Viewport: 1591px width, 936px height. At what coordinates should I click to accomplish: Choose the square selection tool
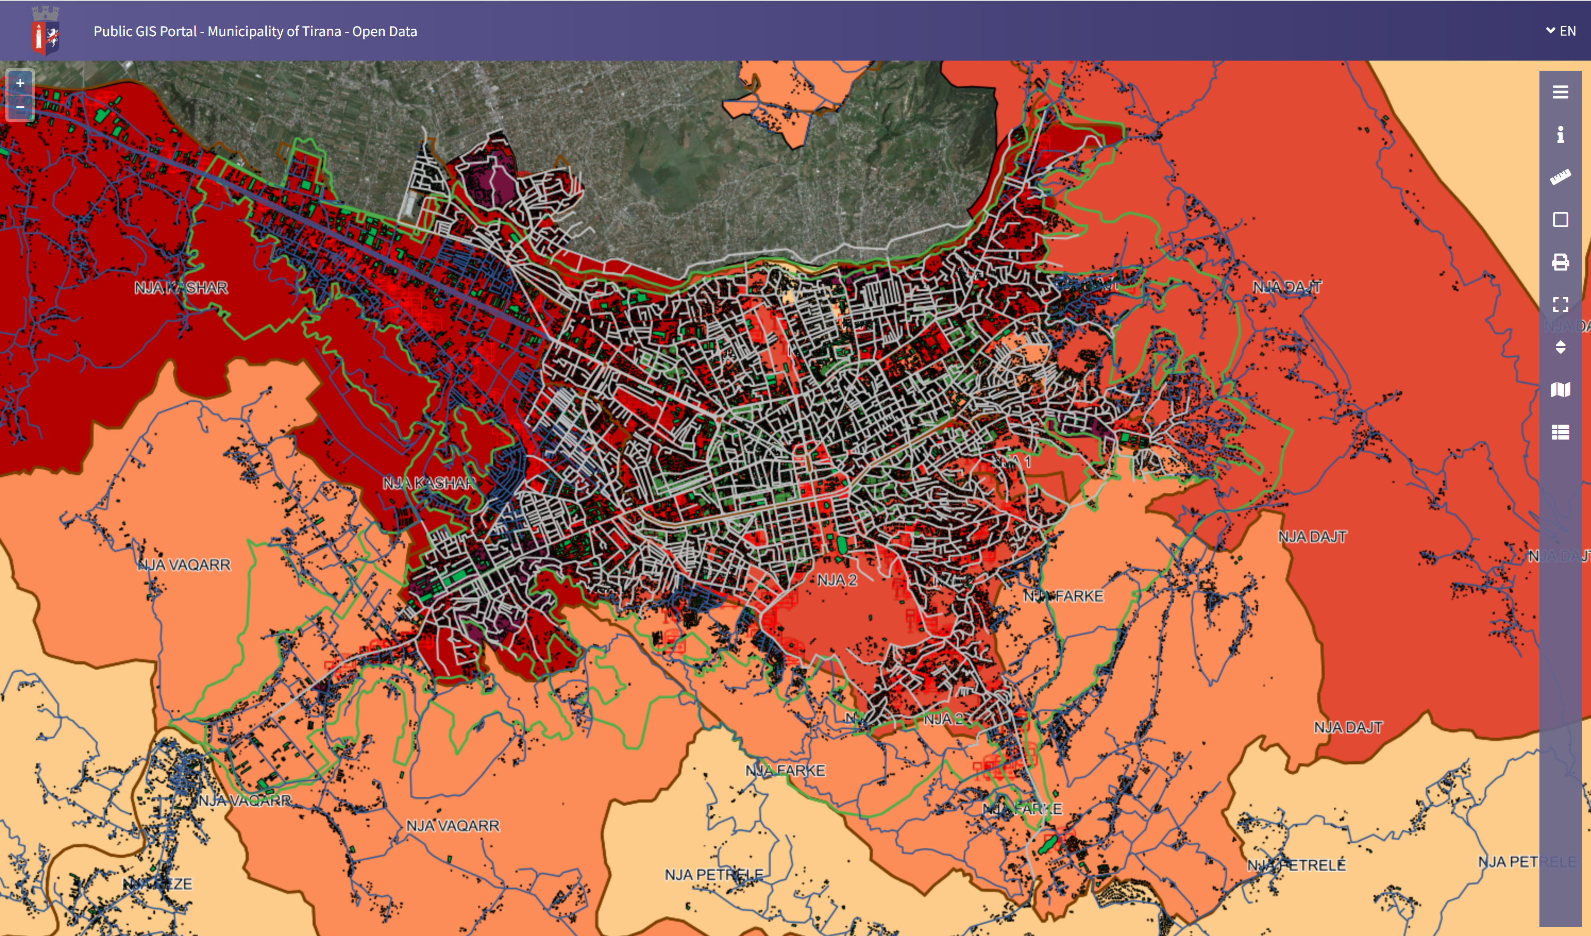(1560, 220)
